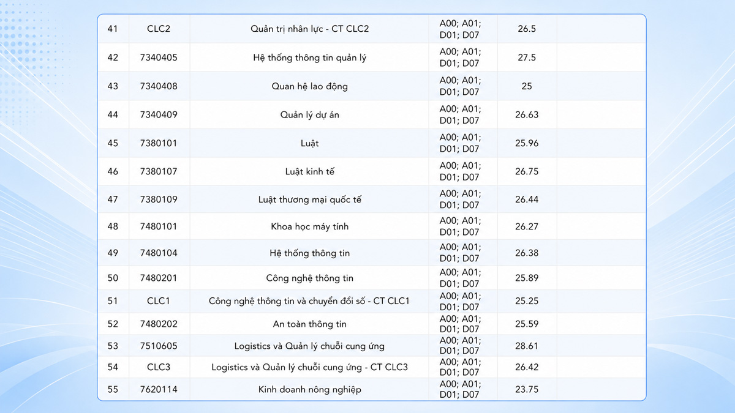
Task: Select "Quan hệ lao động"
Action: pyautogui.click(x=310, y=86)
